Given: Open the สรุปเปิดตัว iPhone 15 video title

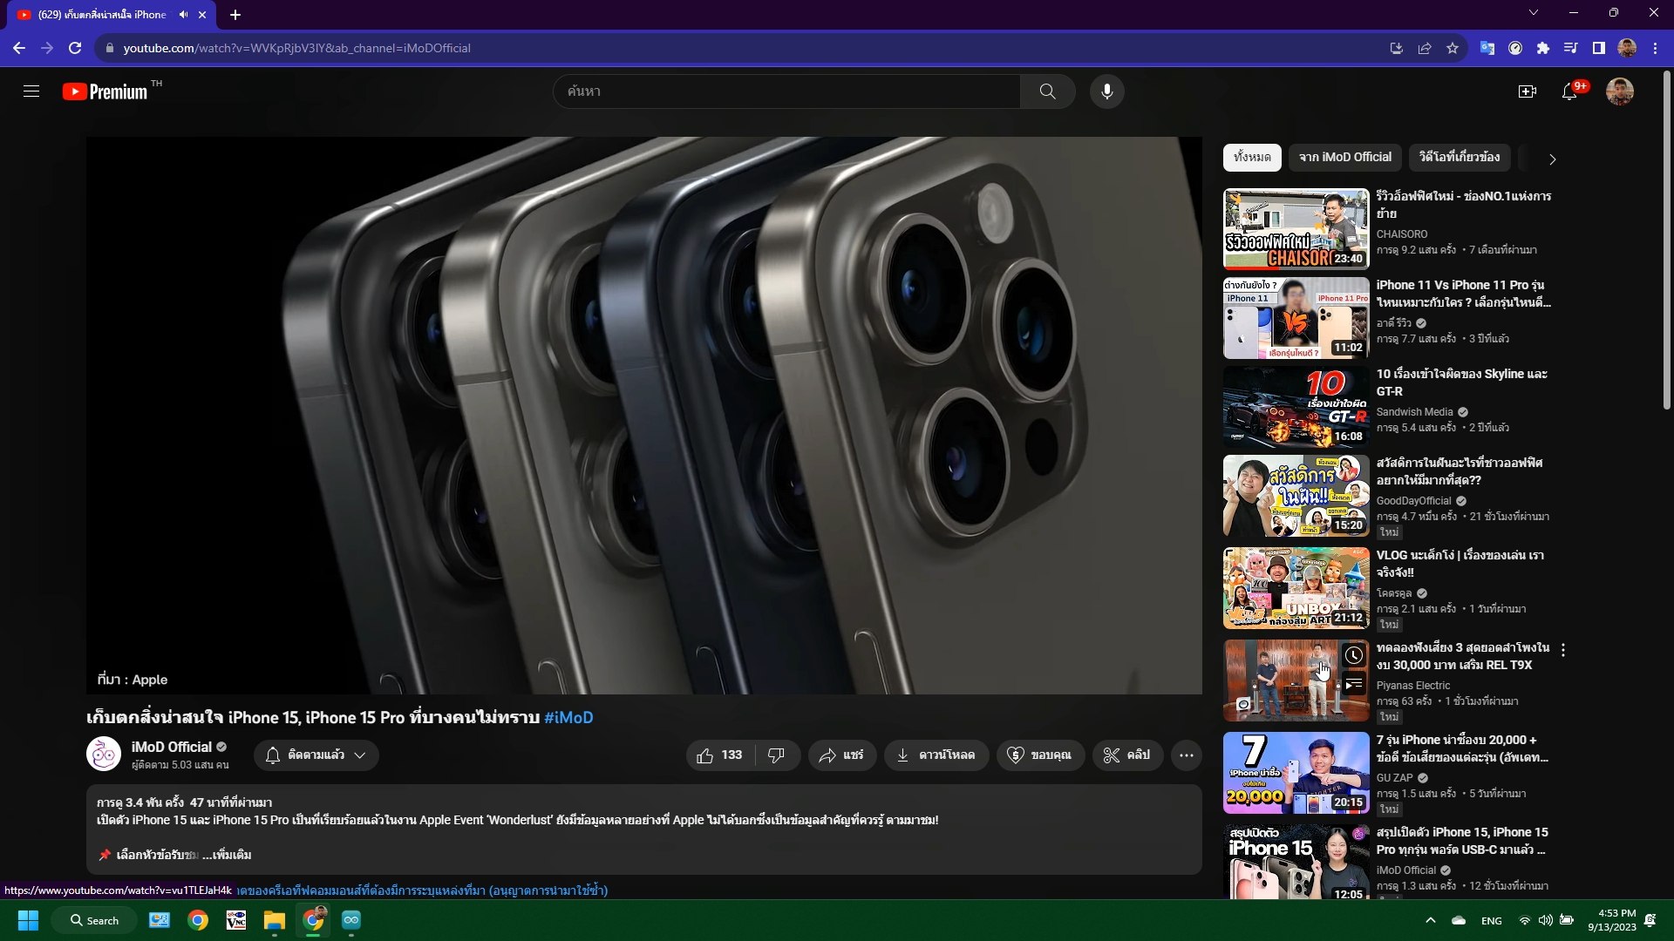Looking at the screenshot, I should tap(1462, 841).
